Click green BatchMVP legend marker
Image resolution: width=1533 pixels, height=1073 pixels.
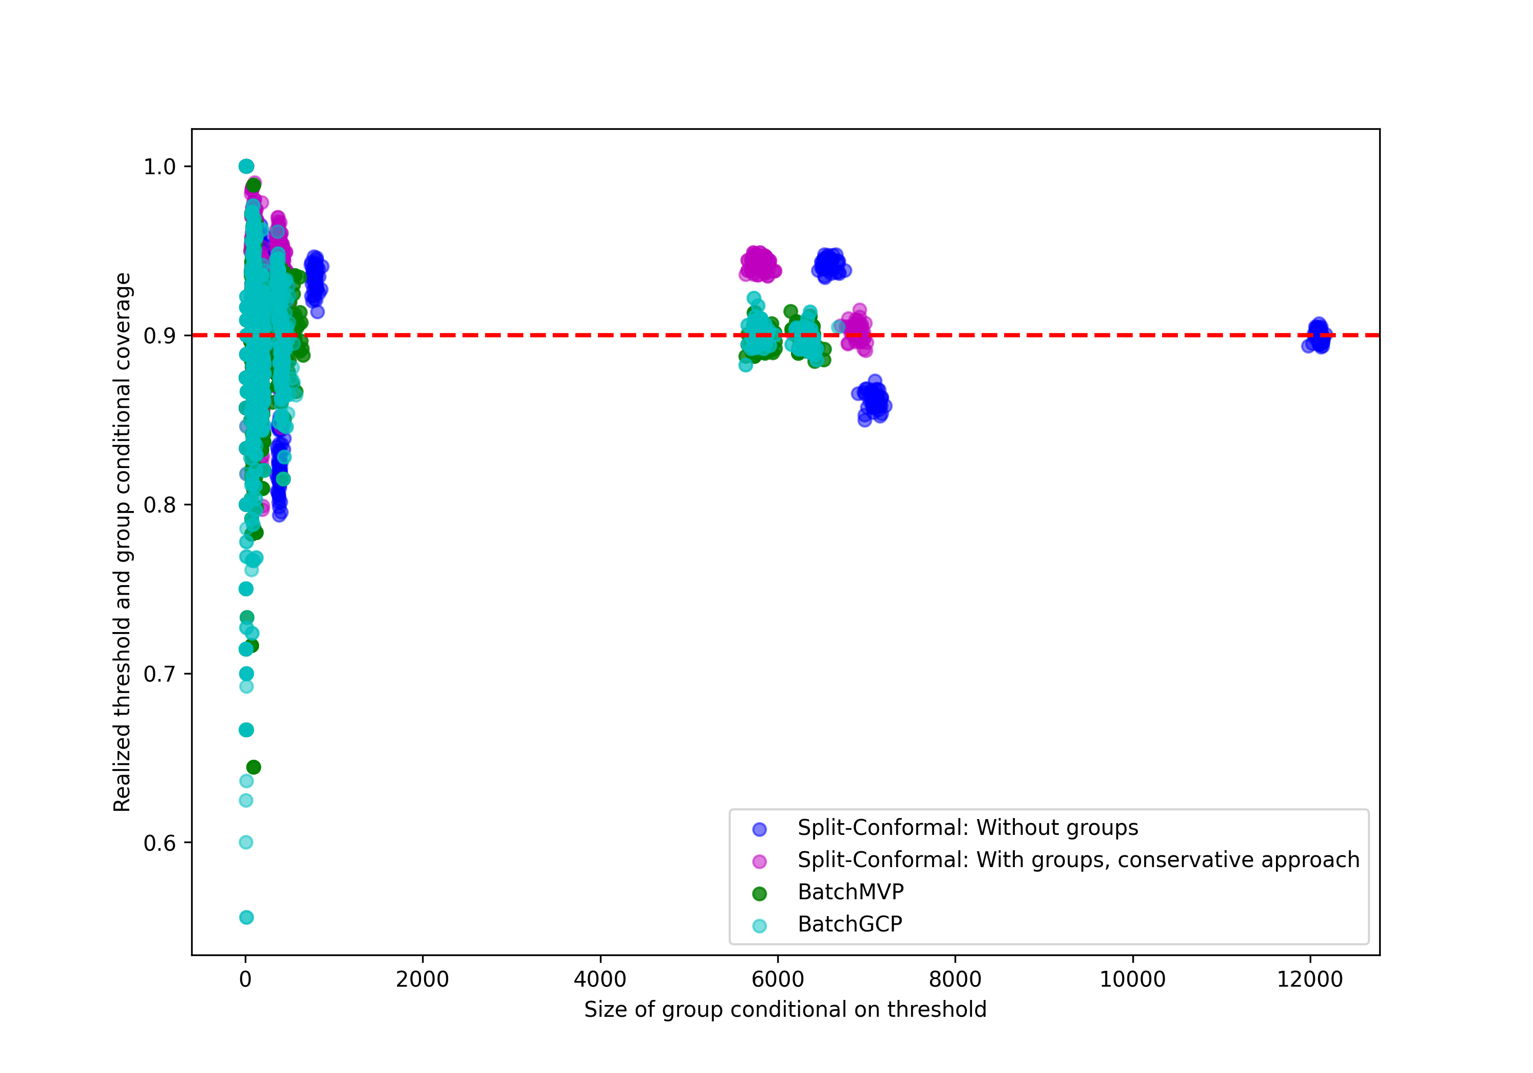tap(759, 893)
